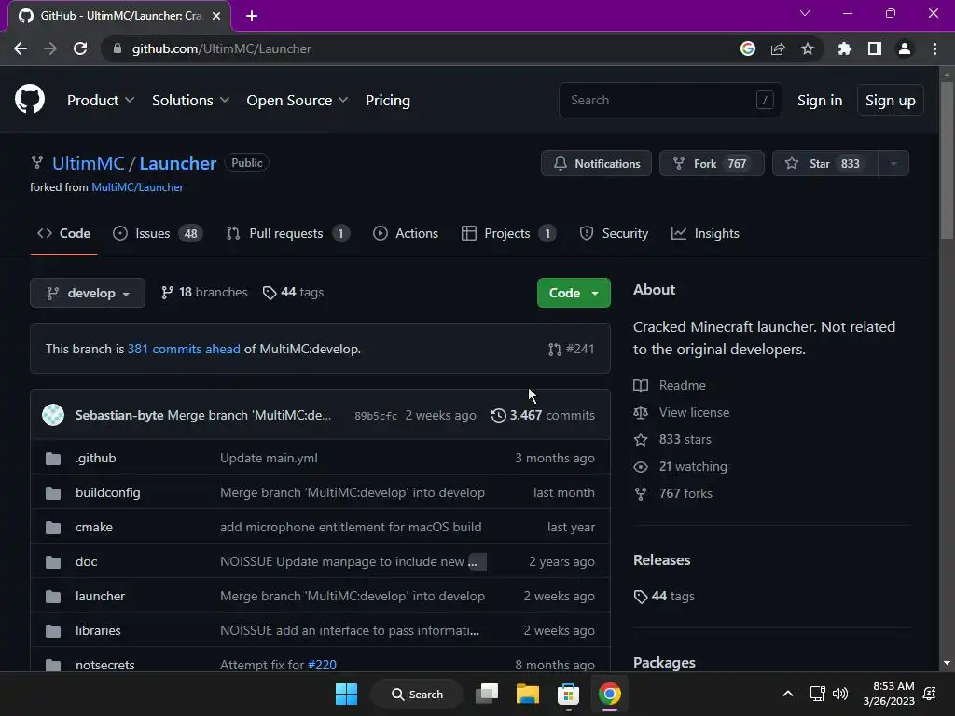Expand the truncated doc commit message ellipsis
The width and height of the screenshot is (955, 716).
(477, 561)
